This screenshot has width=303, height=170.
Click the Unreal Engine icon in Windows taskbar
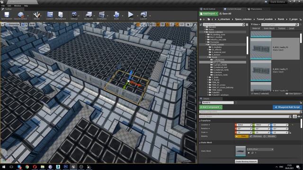pos(73,167)
